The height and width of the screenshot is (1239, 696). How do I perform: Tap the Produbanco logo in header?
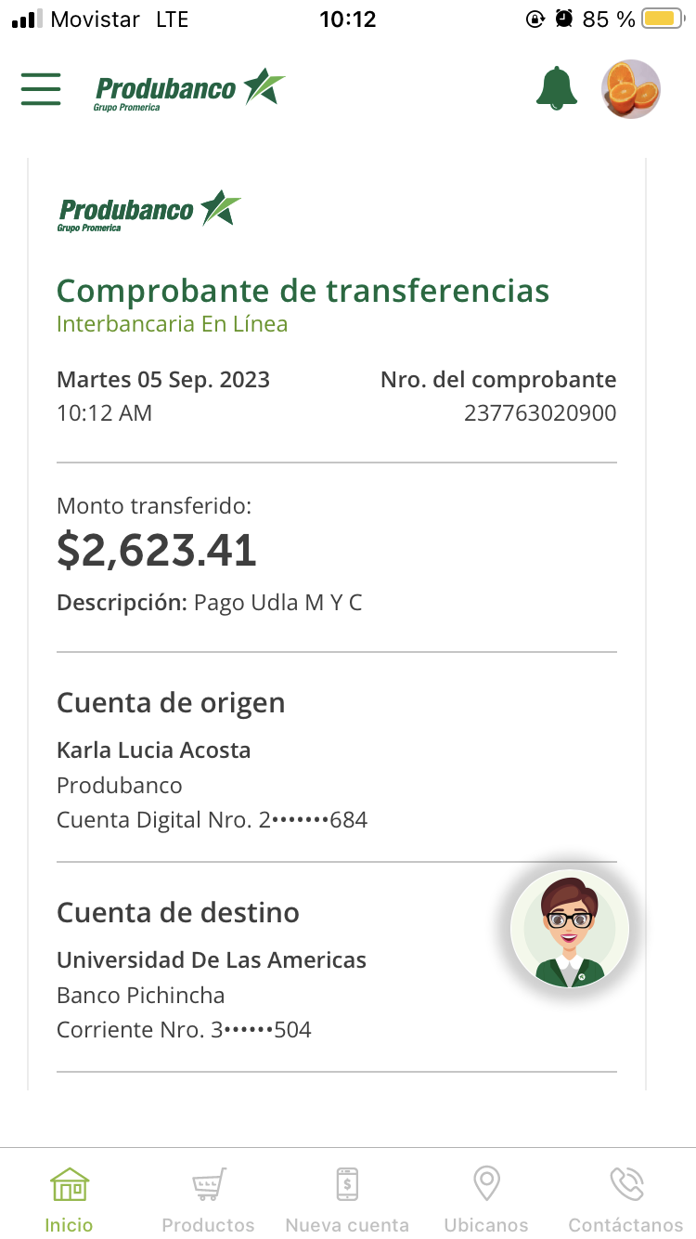(189, 90)
